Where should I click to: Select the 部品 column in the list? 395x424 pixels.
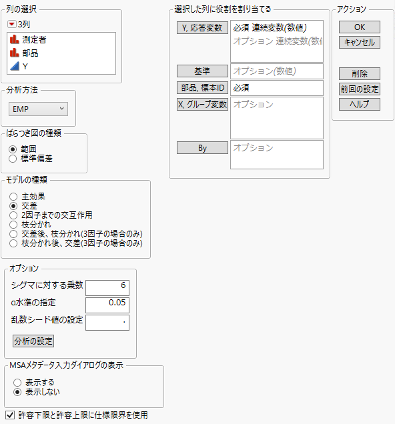pyautogui.click(x=61, y=53)
